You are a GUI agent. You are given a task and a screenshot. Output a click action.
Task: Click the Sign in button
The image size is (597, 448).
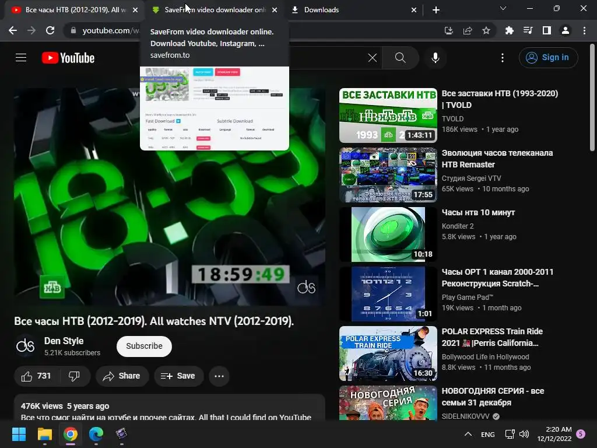[548, 58]
